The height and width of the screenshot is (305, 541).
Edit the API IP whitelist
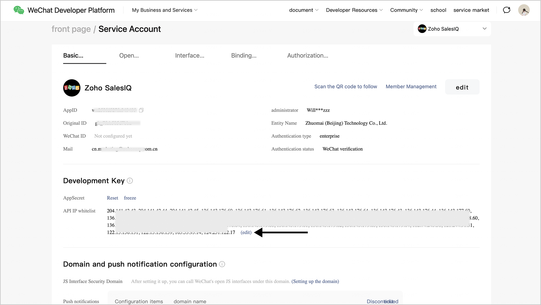pos(246,232)
